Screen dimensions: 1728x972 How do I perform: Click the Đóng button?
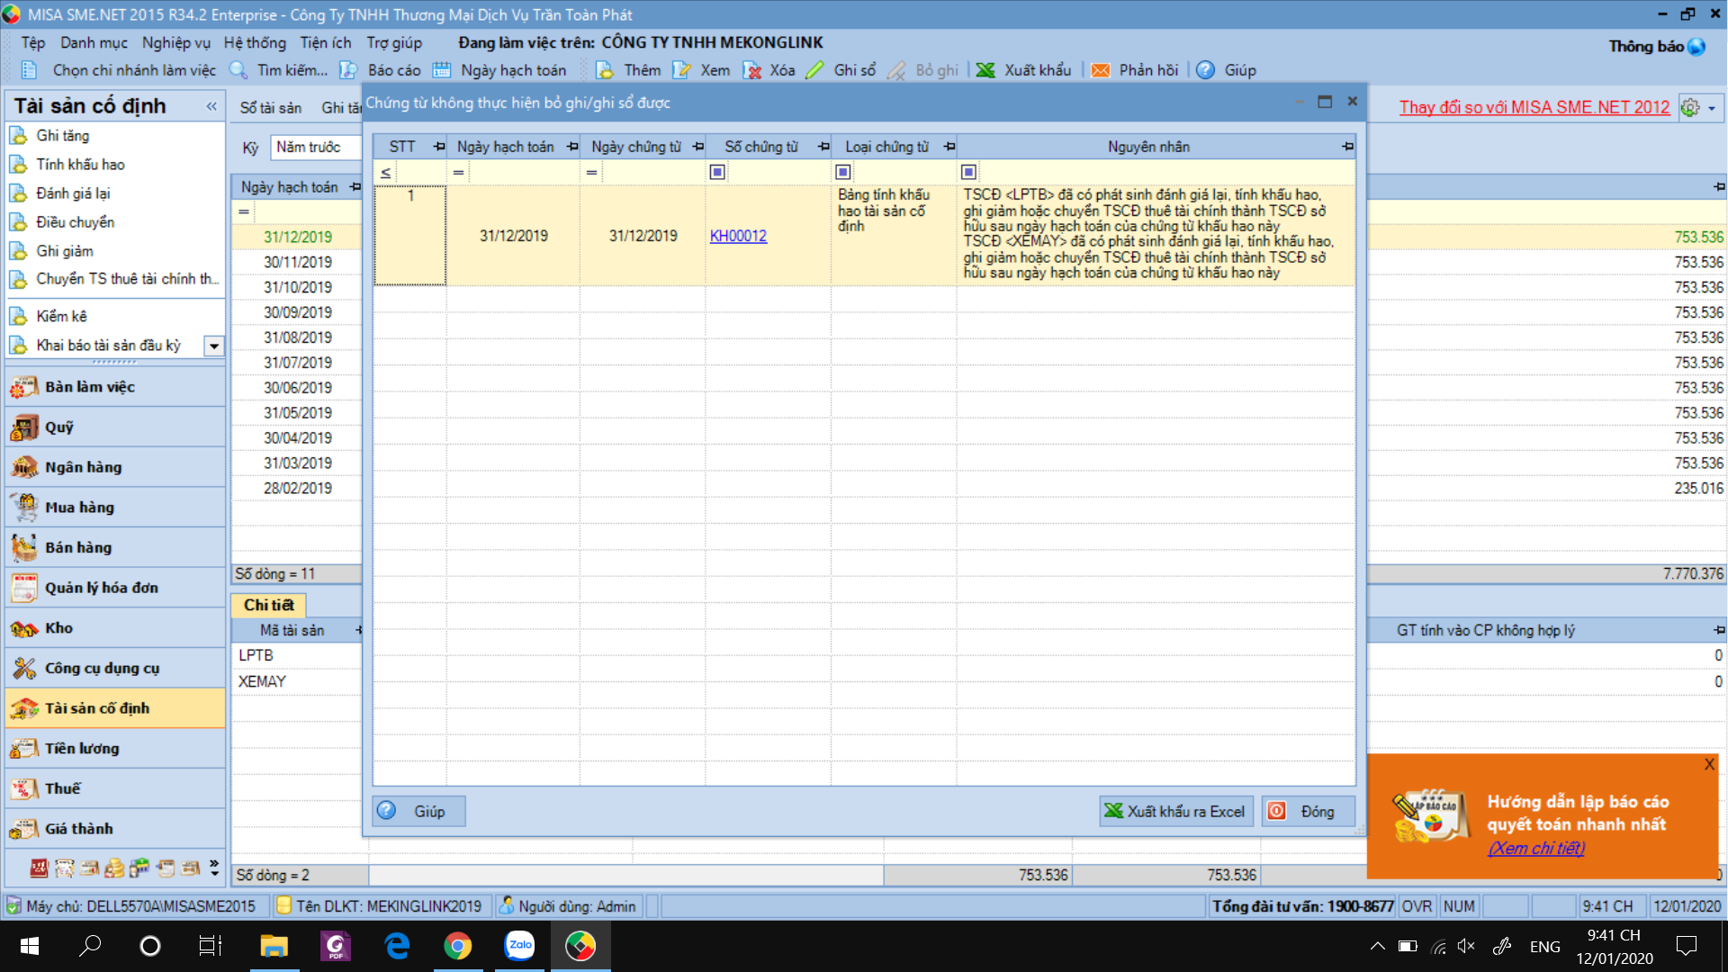pos(1308,811)
